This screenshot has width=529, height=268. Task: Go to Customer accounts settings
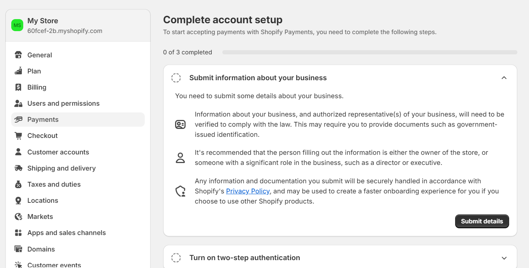[x=58, y=152]
